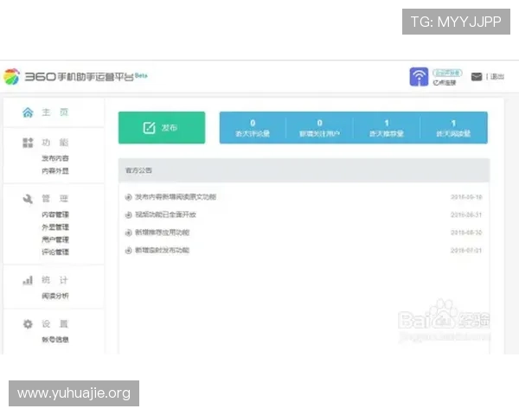Open announcement 发布内容新增阅读原文功能
The width and height of the screenshot is (519, 415).
pos(176,197)
